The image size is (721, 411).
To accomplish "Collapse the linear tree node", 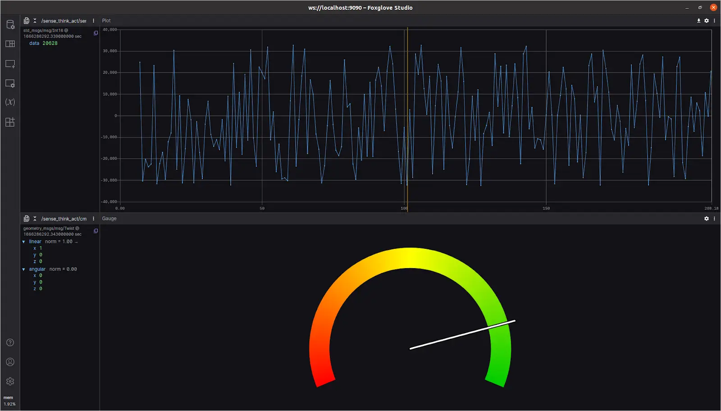I will click(x=24, y=242).
